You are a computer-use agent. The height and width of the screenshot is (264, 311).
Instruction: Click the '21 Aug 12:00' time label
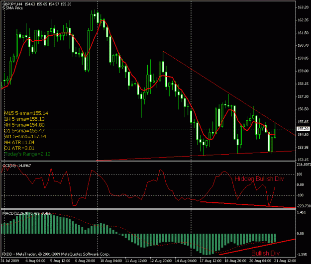point(285,261)
